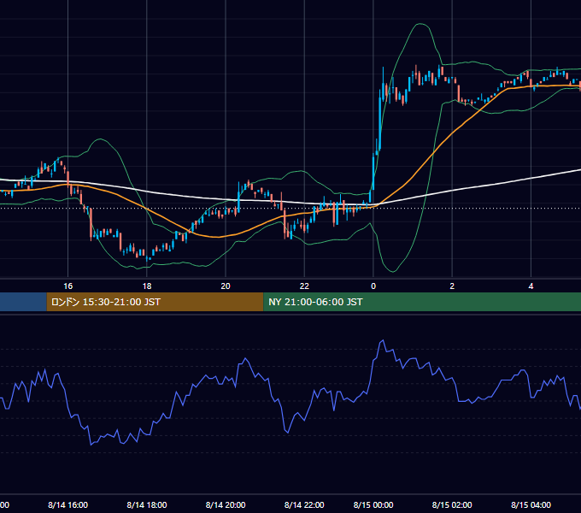Click the 0 hour label on price axis
Screen dimensions: 581x513
point(373,286)
